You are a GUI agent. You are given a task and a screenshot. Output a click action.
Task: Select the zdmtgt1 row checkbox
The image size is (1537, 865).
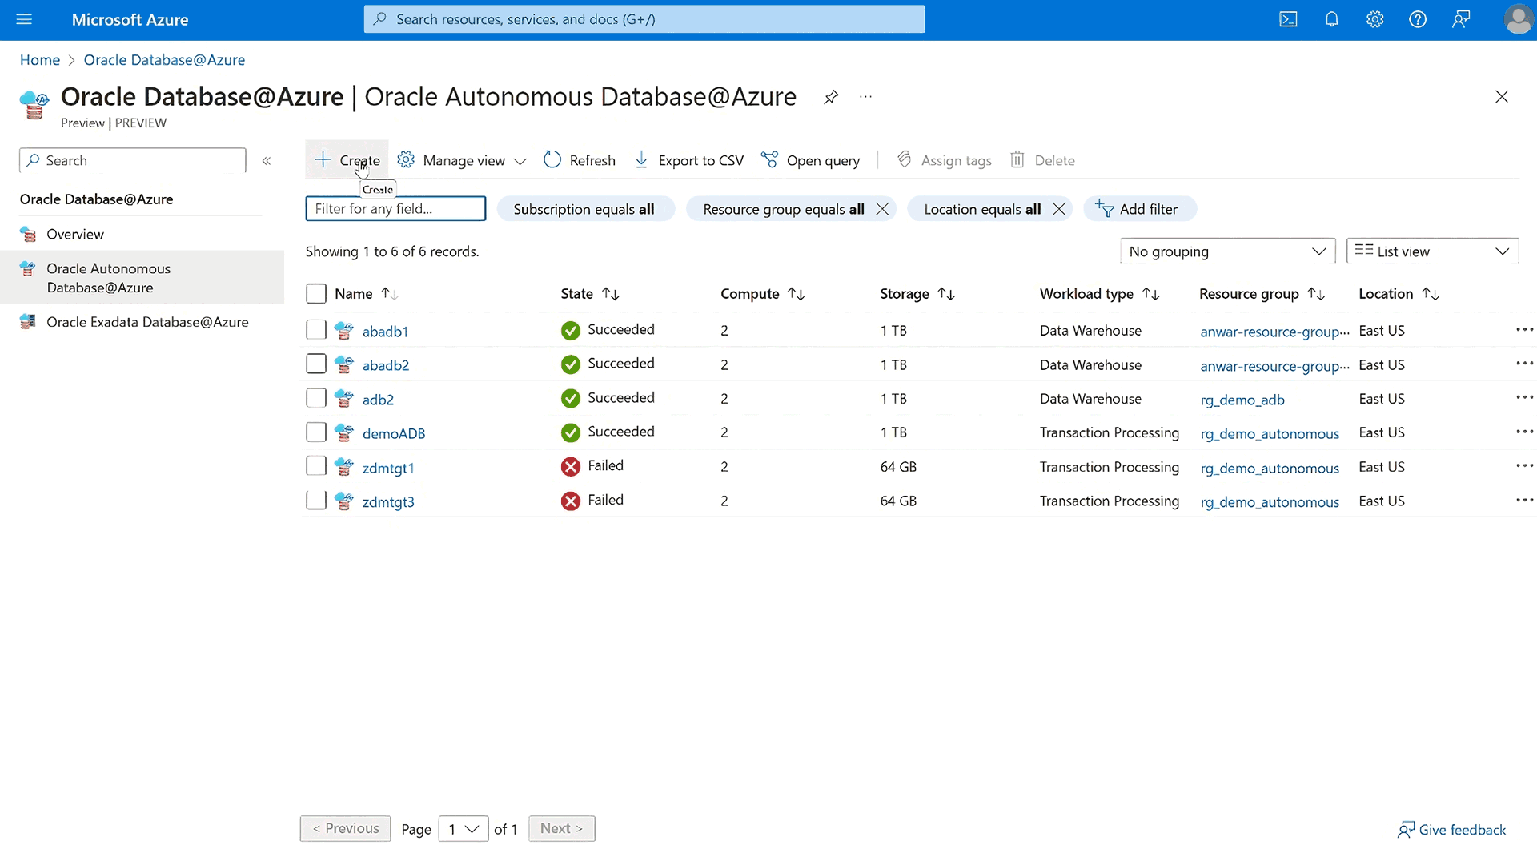[x=315, y=465]
